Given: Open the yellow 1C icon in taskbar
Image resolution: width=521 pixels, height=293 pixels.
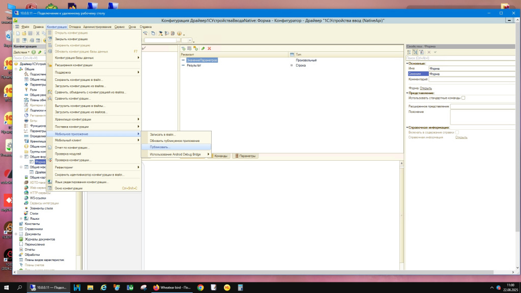Looking at the screenshot, I should click(227, 288).
